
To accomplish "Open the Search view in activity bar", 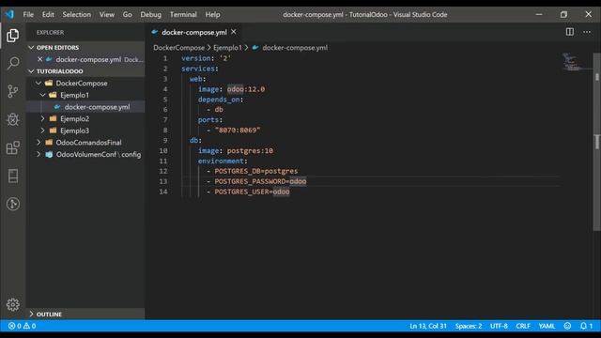I will pyautogui.click(x=12, y=63).
